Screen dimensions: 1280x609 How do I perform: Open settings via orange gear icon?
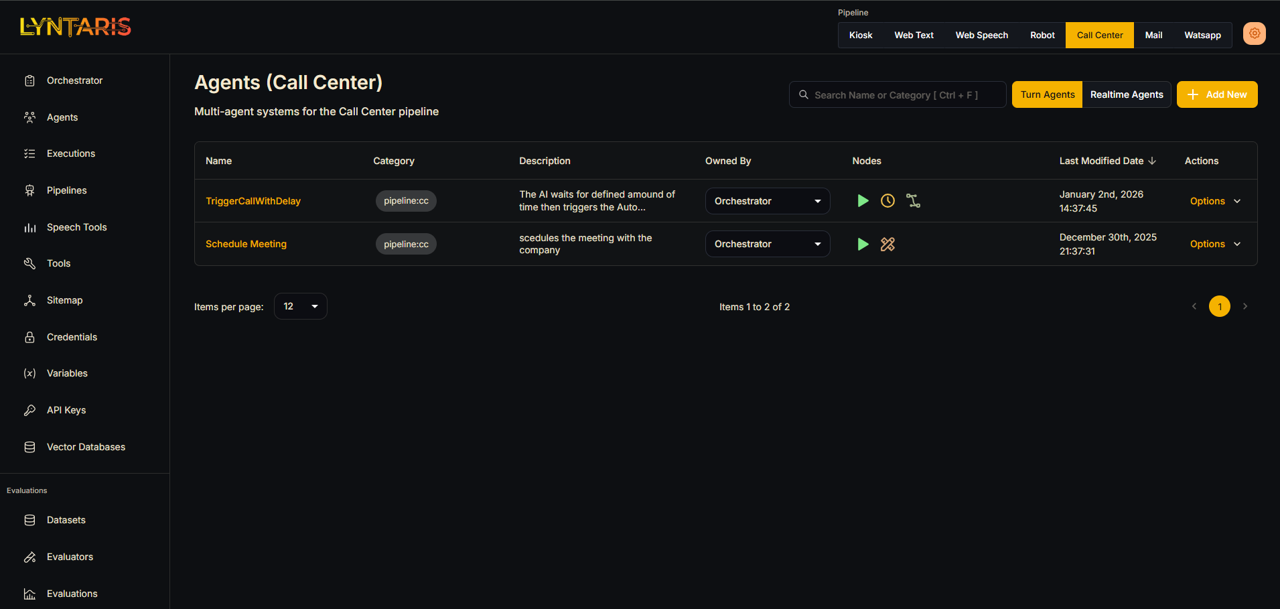point(1254,33)
